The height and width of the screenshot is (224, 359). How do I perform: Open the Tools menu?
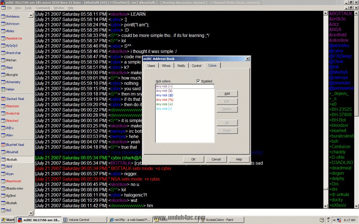28,8
